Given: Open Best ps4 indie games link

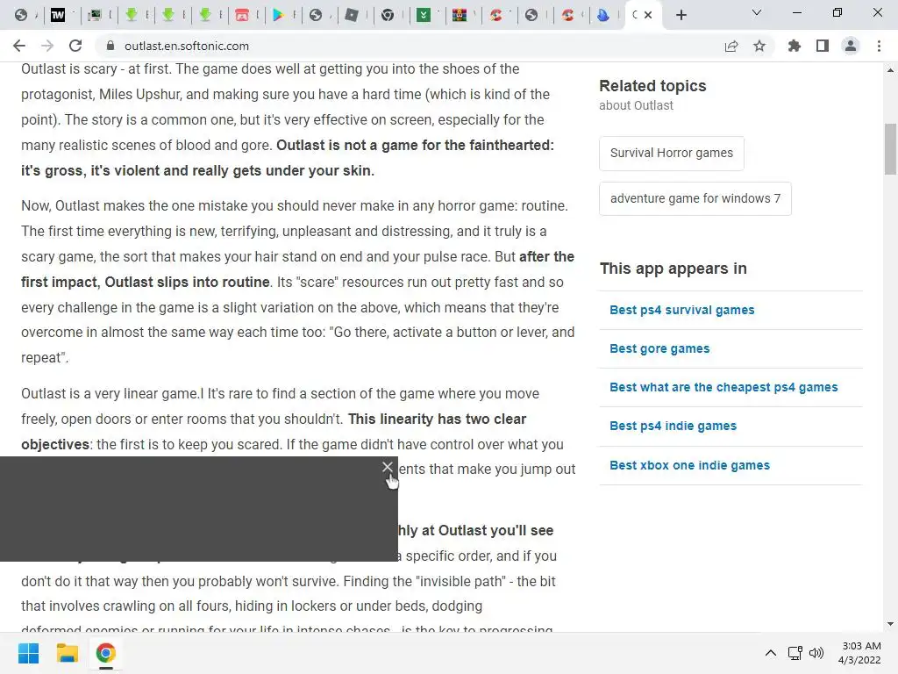Looking at the screenshot, I should (x=673, y=426).
